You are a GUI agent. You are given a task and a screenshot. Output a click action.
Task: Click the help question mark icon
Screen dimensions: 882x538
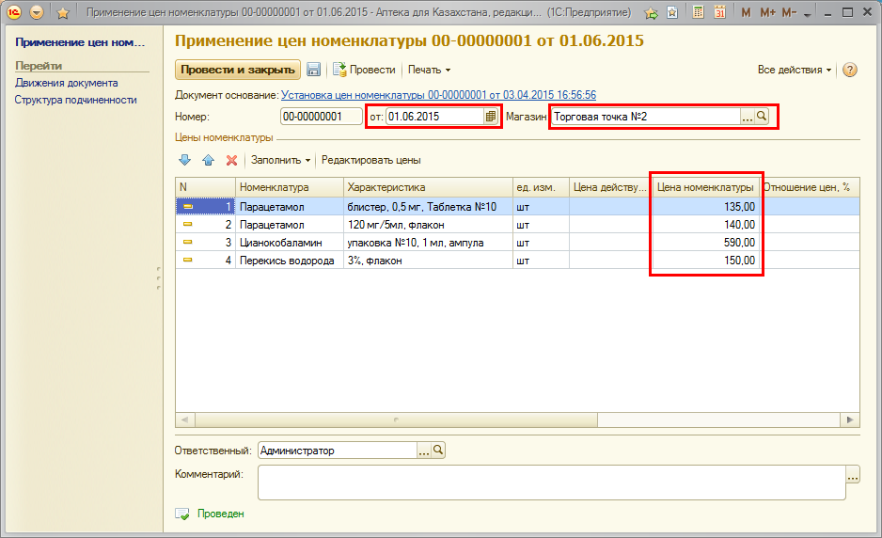click(850, 71)
